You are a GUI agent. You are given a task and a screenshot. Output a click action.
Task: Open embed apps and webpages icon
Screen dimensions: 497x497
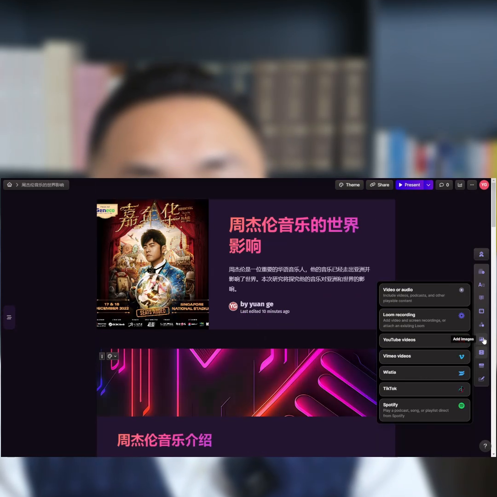point(481,365)
